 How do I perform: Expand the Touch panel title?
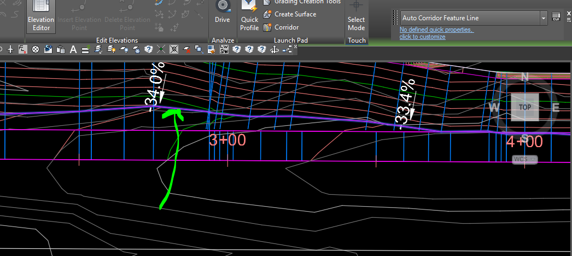coord(357,40)
